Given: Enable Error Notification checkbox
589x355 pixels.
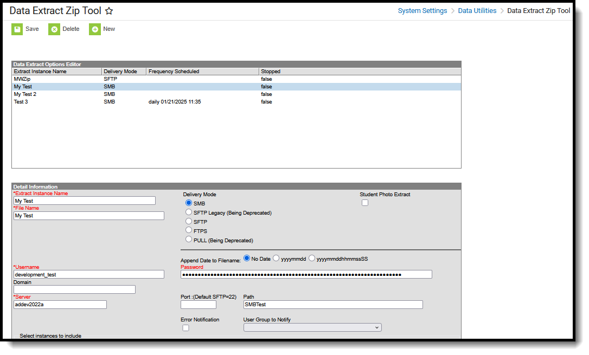Looking at the screenshot, I should click(185, 328).
